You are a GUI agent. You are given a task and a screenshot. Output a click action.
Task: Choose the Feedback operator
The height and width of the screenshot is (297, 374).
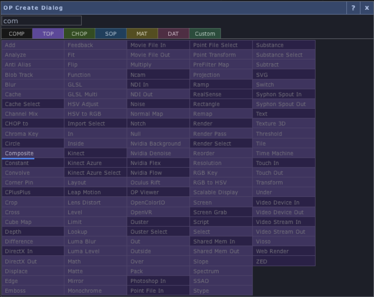pyautogui.click(x=95, y=45)
